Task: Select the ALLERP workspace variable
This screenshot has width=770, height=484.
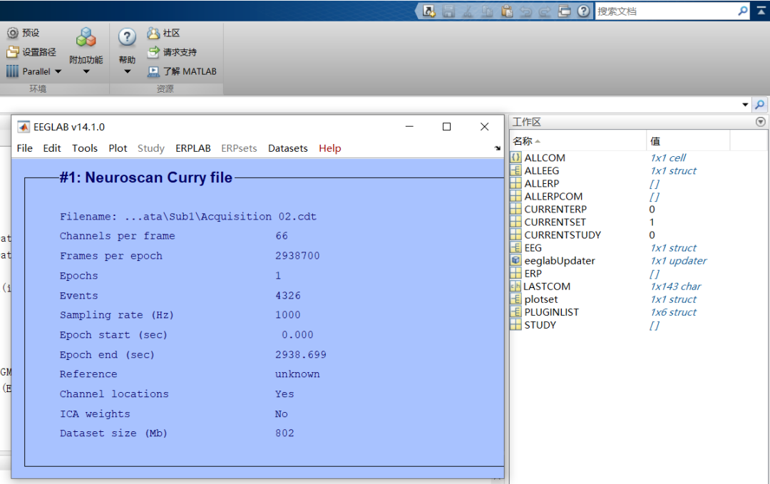Action: [x=542, y=183]
